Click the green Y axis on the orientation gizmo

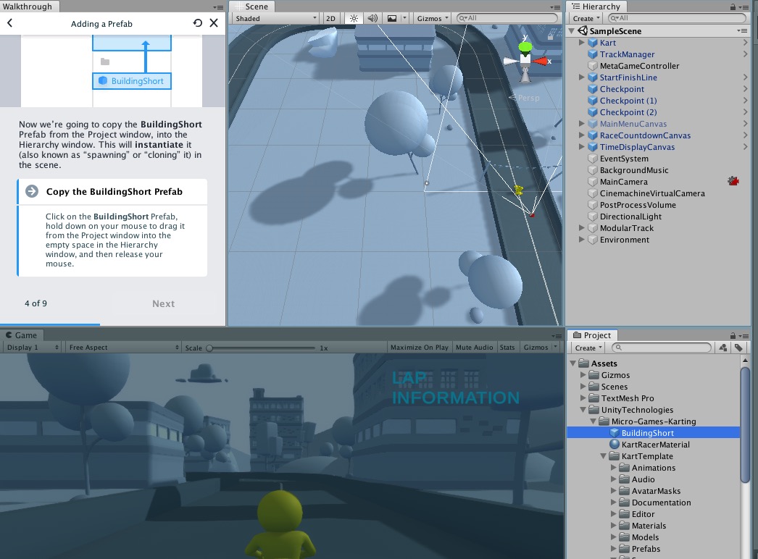pyautogui.click(x=525, y=47)
